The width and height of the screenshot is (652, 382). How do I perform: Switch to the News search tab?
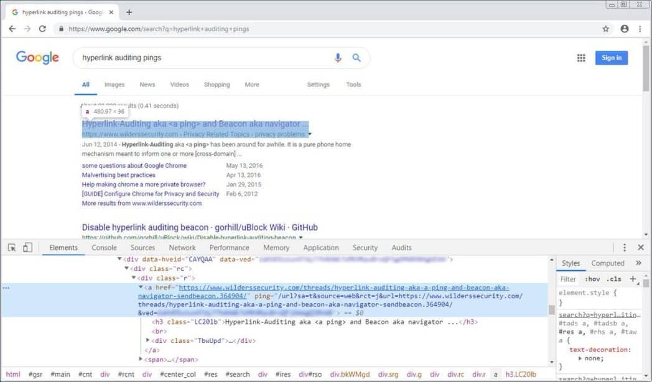pos(147,84)
